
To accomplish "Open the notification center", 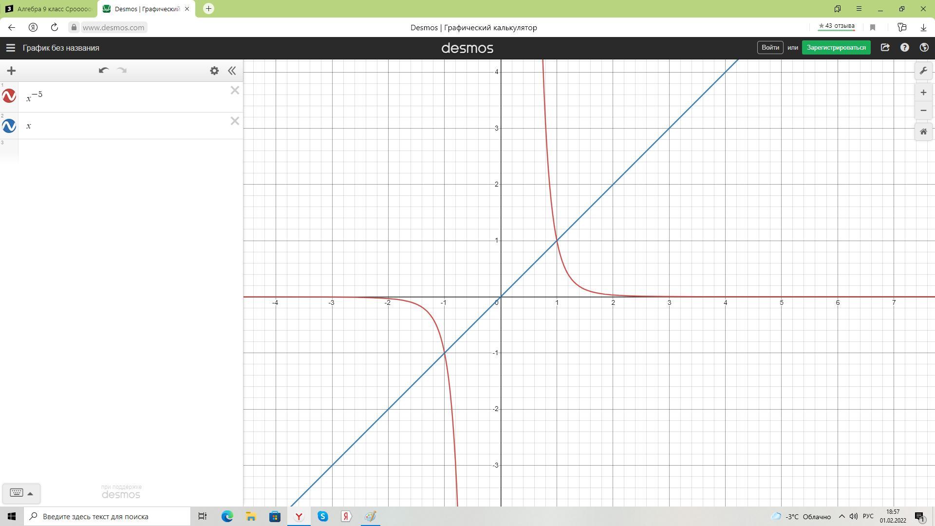I will pos(920,516).
